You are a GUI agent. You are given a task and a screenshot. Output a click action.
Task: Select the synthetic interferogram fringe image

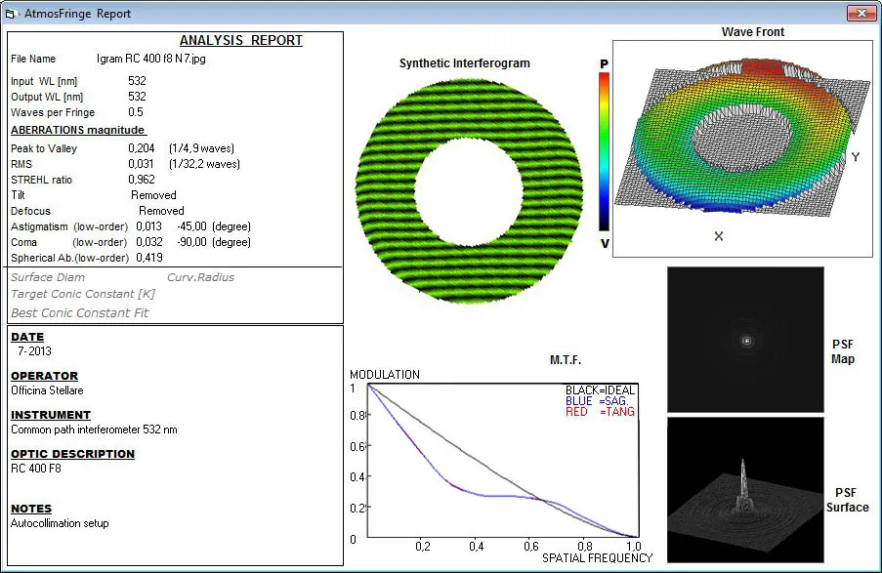point(469,190)
